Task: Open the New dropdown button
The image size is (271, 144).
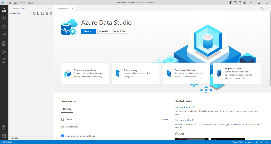Action: point(88,31)
